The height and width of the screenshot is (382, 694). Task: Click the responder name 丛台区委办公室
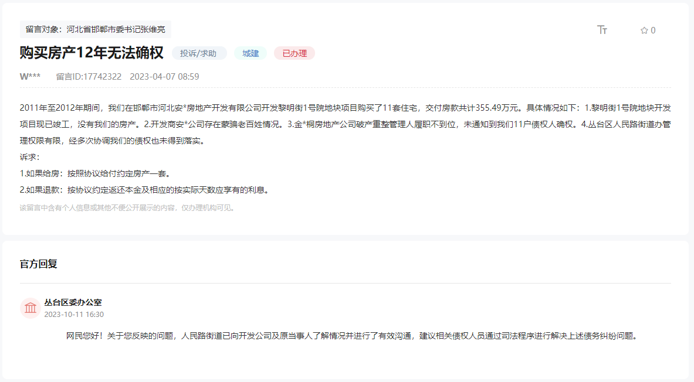73,302
